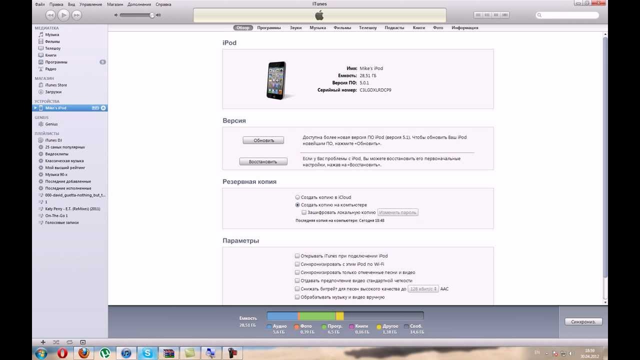Click the high-volume speaker icon
This screenshot has height=360, width=640.
pyautogui.click(x=158, y=15)
